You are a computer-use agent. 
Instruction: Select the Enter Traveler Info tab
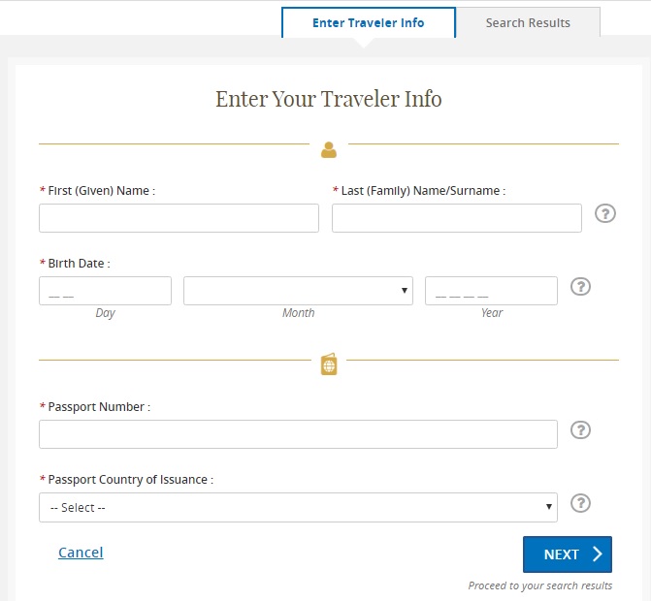369,22
